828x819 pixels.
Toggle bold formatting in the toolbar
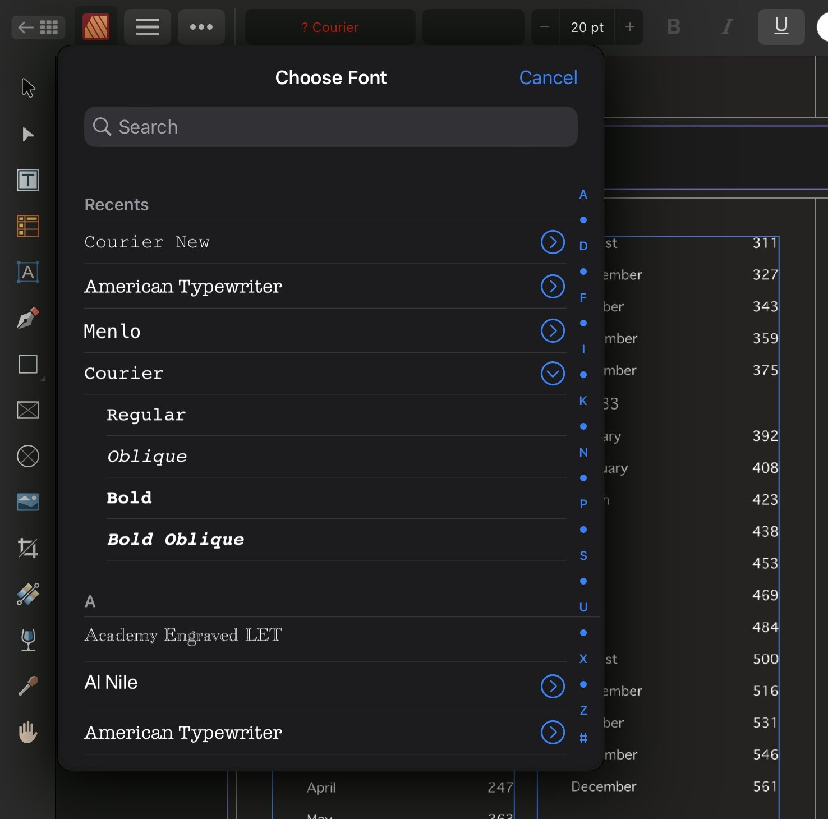(x=674, y=27)
